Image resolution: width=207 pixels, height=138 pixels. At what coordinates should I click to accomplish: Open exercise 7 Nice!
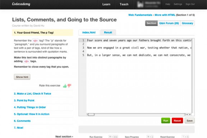coord(18,128)
